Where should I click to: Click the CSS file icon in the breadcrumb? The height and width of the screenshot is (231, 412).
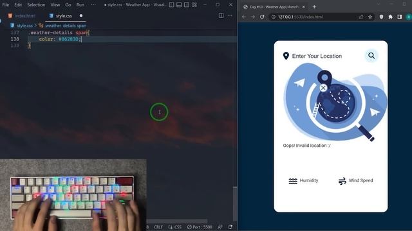12,26
